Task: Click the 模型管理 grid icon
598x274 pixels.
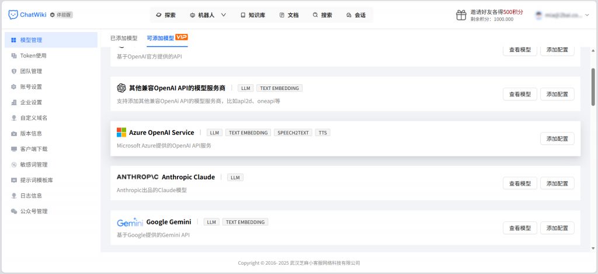Action: [x=14, y=40]
